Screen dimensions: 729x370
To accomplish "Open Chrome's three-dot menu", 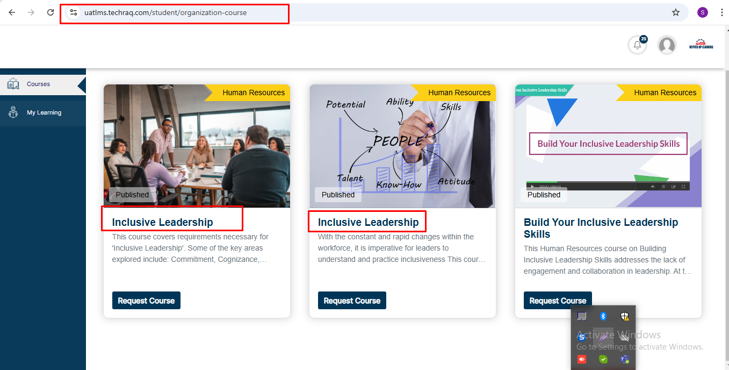I will [x=721, y=12].
